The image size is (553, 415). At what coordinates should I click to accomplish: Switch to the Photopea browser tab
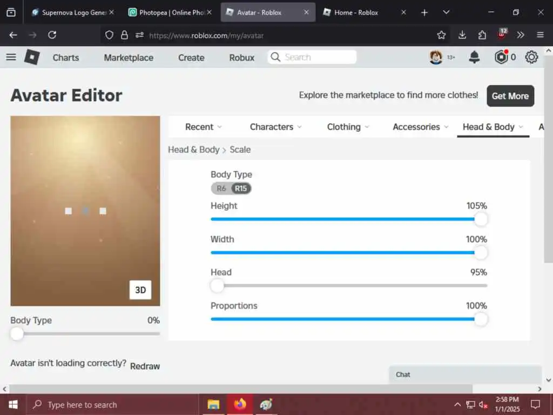171,13
